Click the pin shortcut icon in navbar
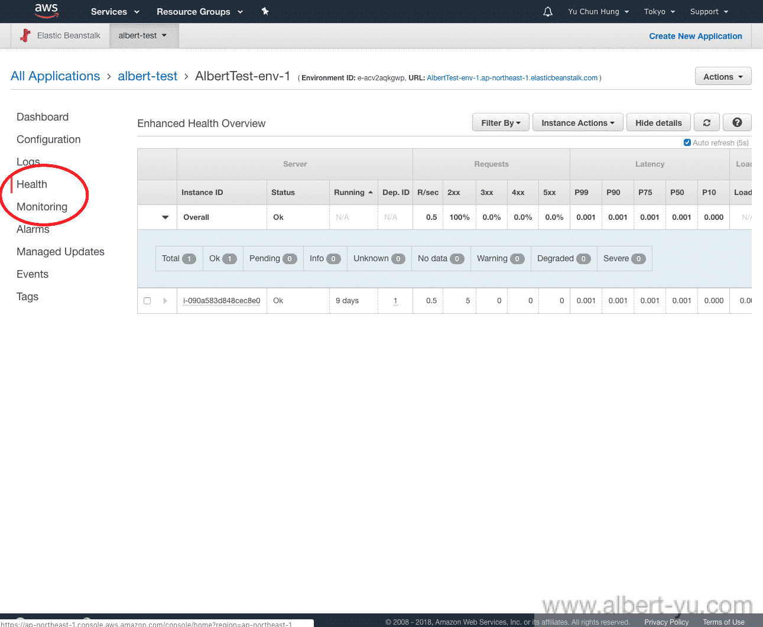 click(265, 11)
